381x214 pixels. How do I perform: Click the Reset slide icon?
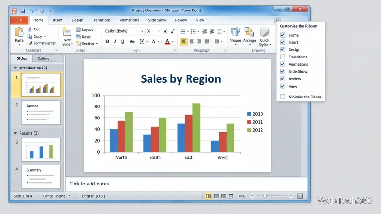click(78, 37)
